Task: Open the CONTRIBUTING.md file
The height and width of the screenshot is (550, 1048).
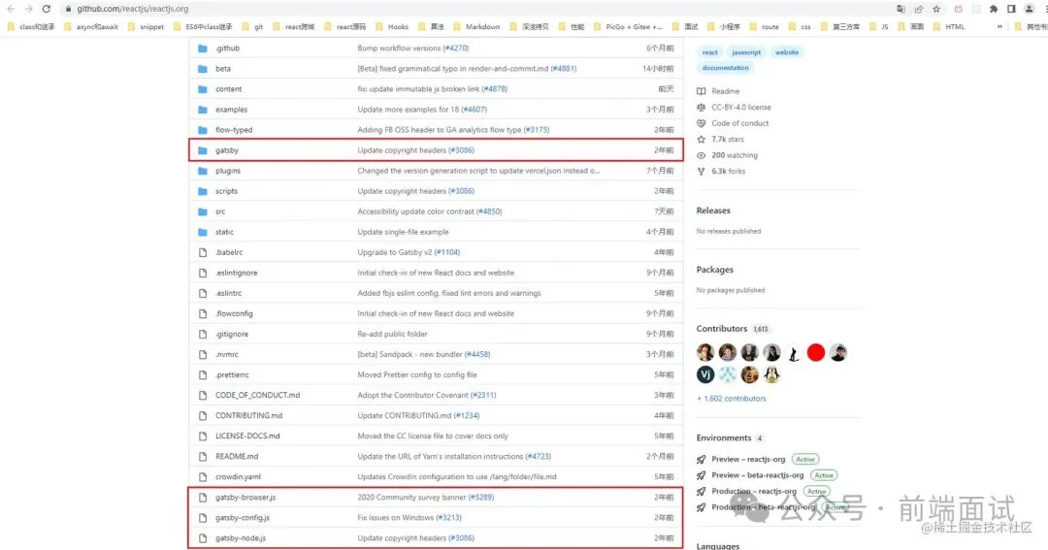Action: coord(248,416)
